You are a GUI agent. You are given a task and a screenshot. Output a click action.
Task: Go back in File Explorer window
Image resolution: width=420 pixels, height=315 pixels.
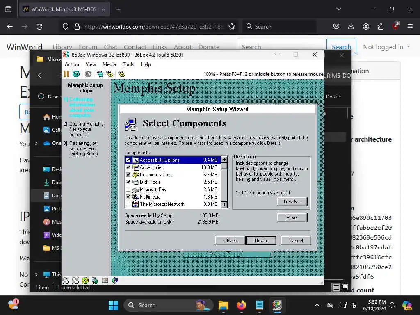[41, 75]
